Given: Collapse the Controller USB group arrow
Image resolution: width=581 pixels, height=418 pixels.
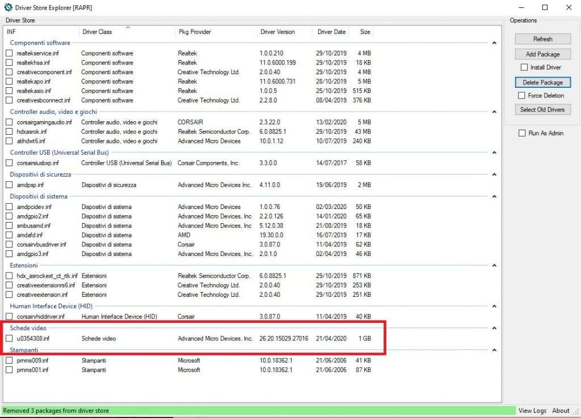Looking at the screenshot, I should tap(494, 152).
